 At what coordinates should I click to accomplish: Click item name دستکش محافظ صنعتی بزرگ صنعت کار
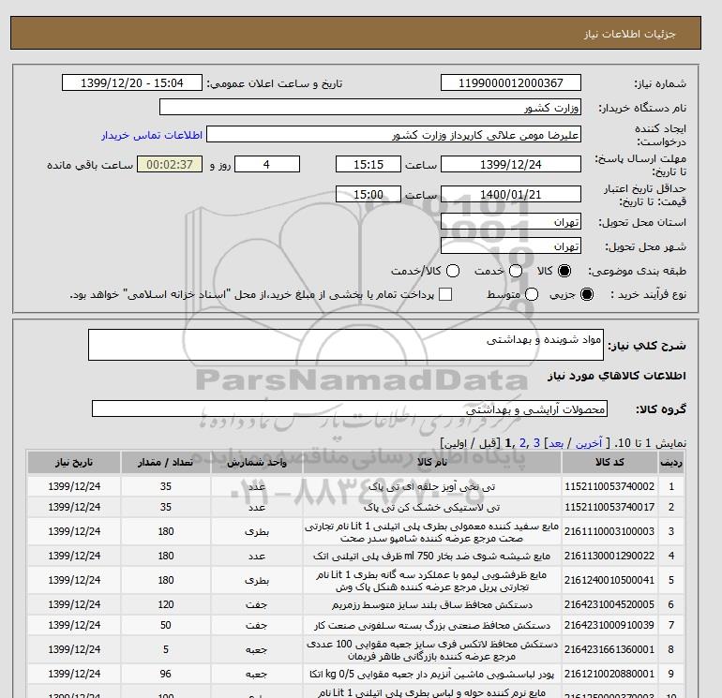(x=432, y=625)
